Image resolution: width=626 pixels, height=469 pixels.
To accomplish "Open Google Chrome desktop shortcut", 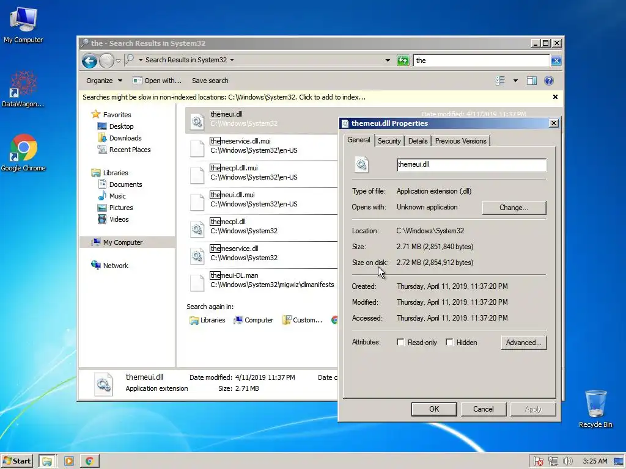I will (x=23, y=153).
